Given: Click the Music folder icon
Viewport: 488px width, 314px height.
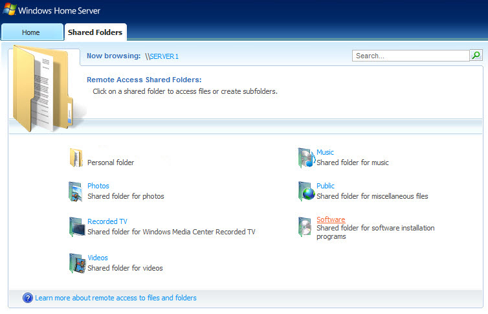Looking at the screenshot, I should click(x=305, y=158).
